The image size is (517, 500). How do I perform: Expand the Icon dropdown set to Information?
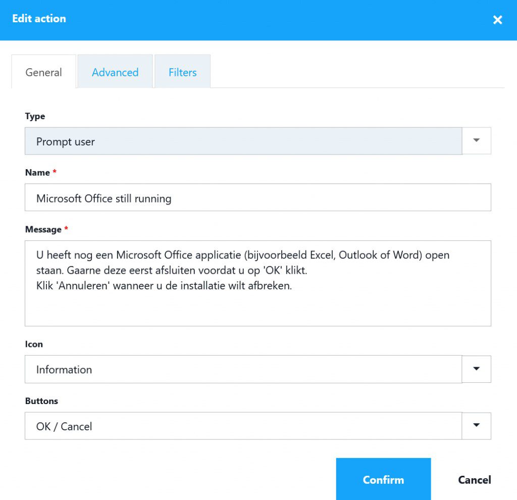pos(242,369)
